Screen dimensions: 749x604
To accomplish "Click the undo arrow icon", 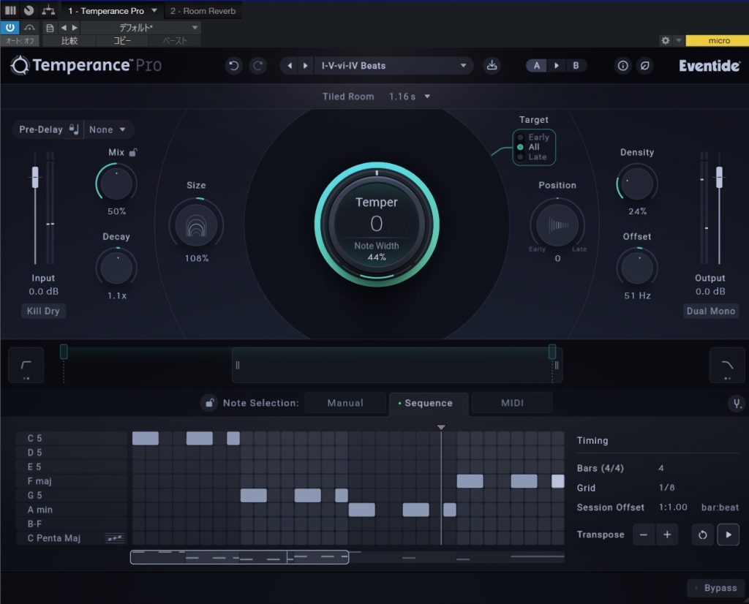I will coord(233,66).
